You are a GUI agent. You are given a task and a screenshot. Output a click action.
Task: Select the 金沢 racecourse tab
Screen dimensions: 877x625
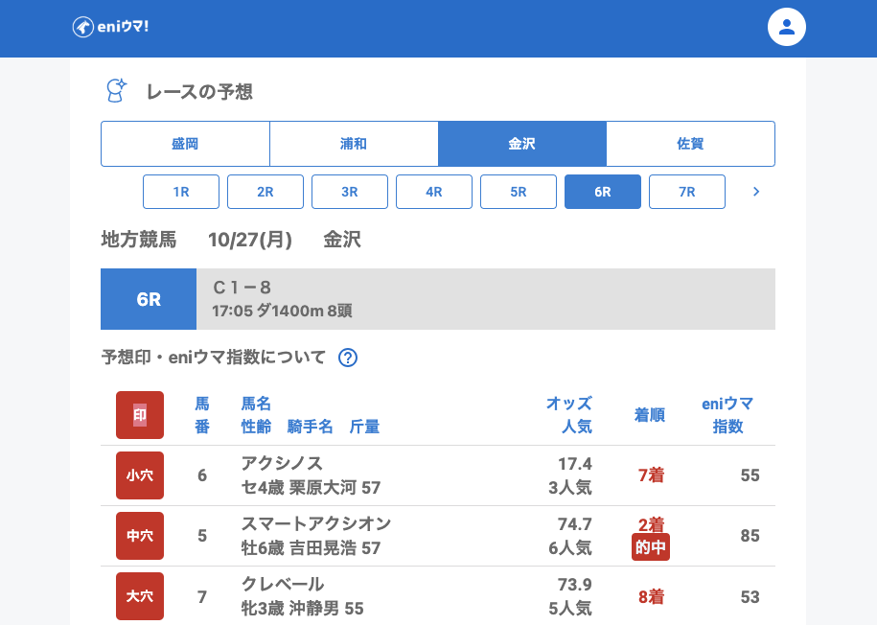(x=522, y=144)
